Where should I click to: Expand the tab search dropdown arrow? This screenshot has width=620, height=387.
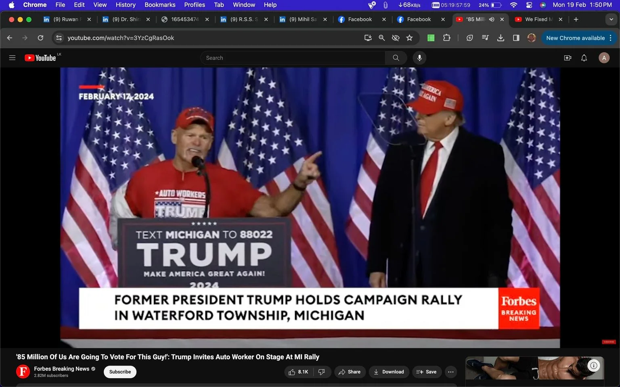click(611, 19)
